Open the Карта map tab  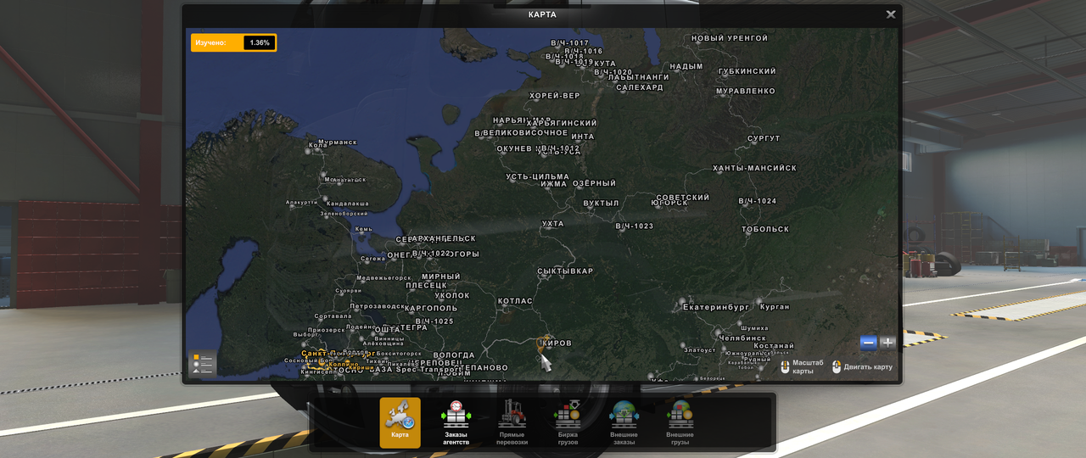click(400, 422)
